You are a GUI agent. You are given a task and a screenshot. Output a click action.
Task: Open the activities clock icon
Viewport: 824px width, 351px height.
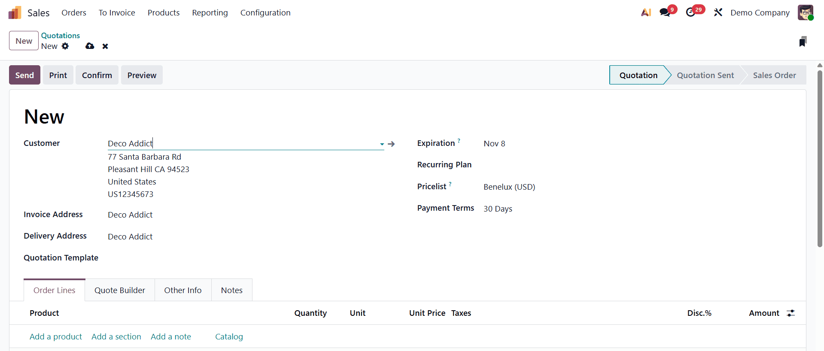tap(690, 12)
